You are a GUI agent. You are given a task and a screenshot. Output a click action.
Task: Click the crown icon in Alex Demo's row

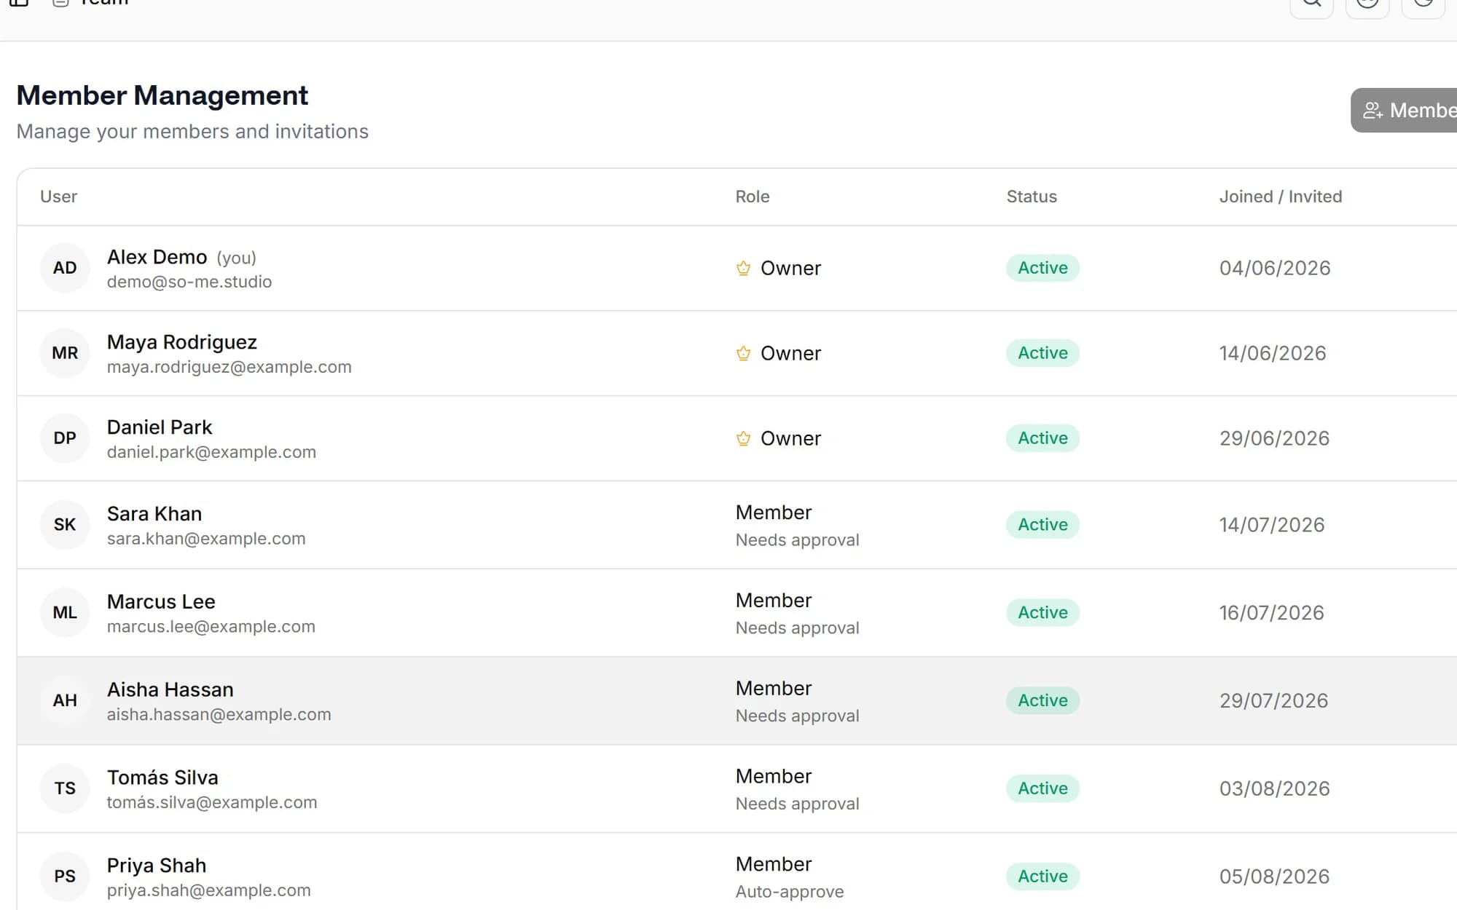(x=743, y=268)
